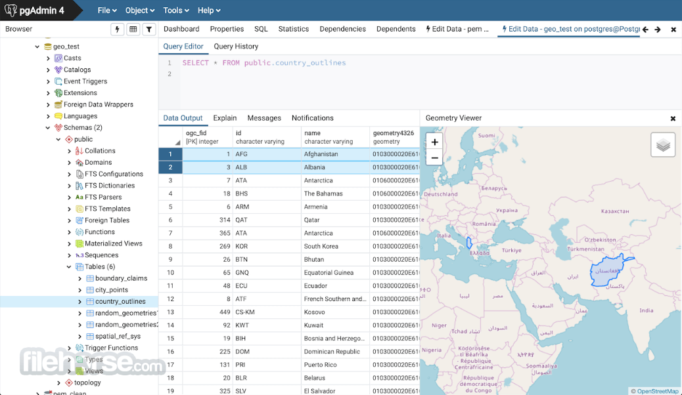Screen dimensions: 682x395
Task: Open the map layers control
Action: click(663, 145)
